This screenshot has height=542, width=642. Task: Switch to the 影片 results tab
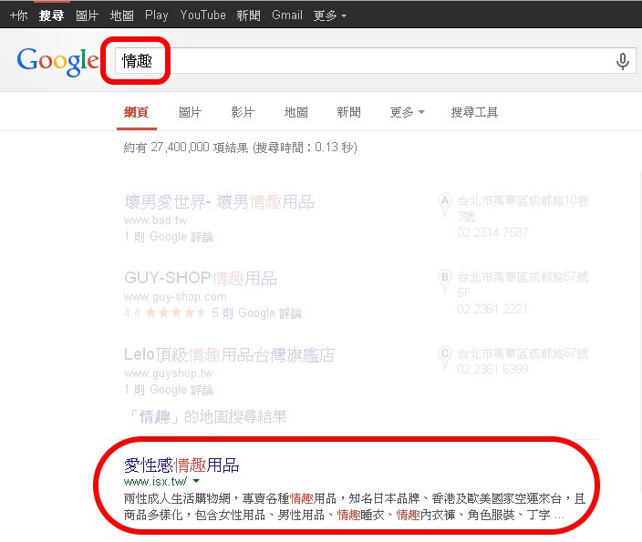click(x=243, y=112)
